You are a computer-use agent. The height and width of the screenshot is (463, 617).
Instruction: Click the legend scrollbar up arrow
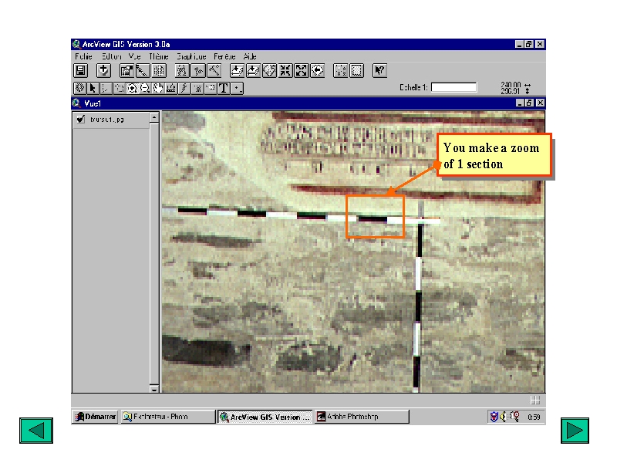click(154, 117)
